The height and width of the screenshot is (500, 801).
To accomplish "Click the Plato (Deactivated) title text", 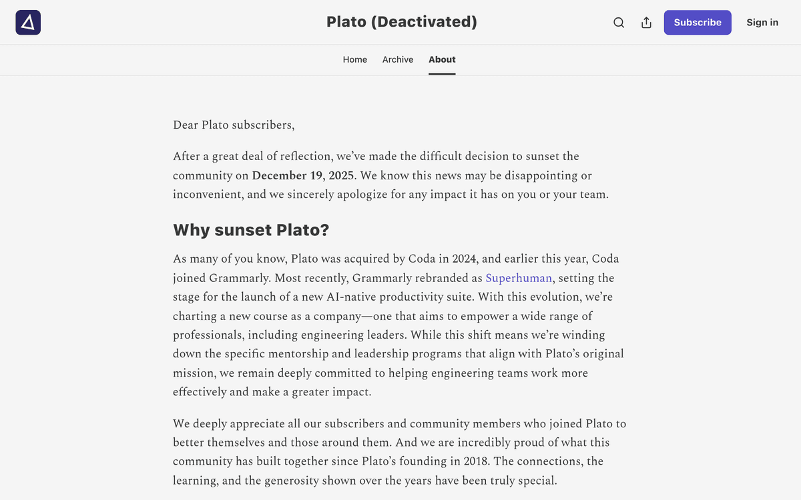I will pyautogui.click(x=401, y=22).
